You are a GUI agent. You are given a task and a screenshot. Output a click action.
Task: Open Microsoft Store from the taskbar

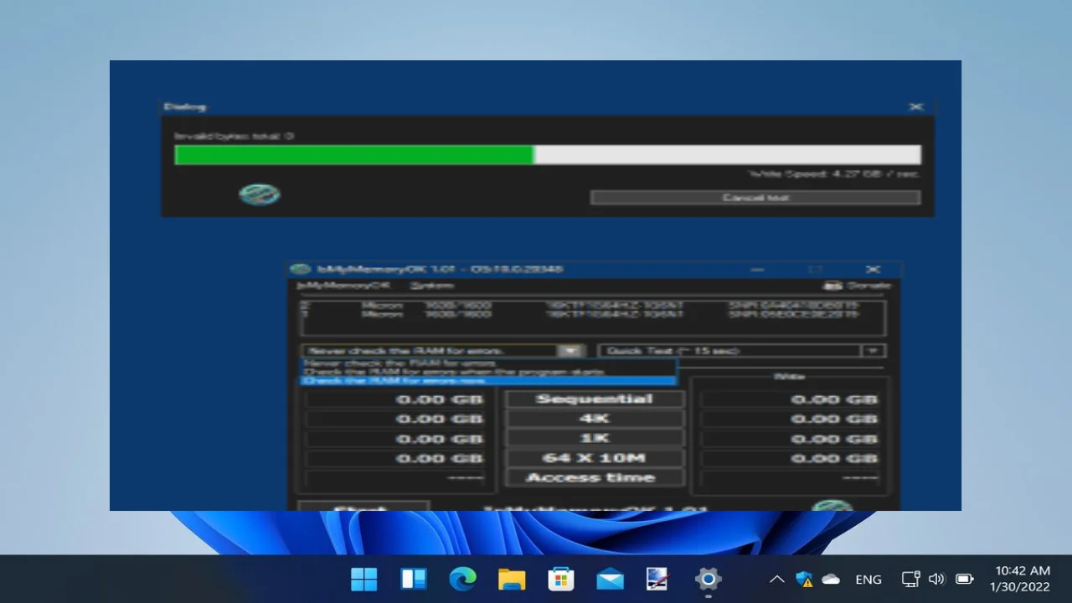click(560, 579)
